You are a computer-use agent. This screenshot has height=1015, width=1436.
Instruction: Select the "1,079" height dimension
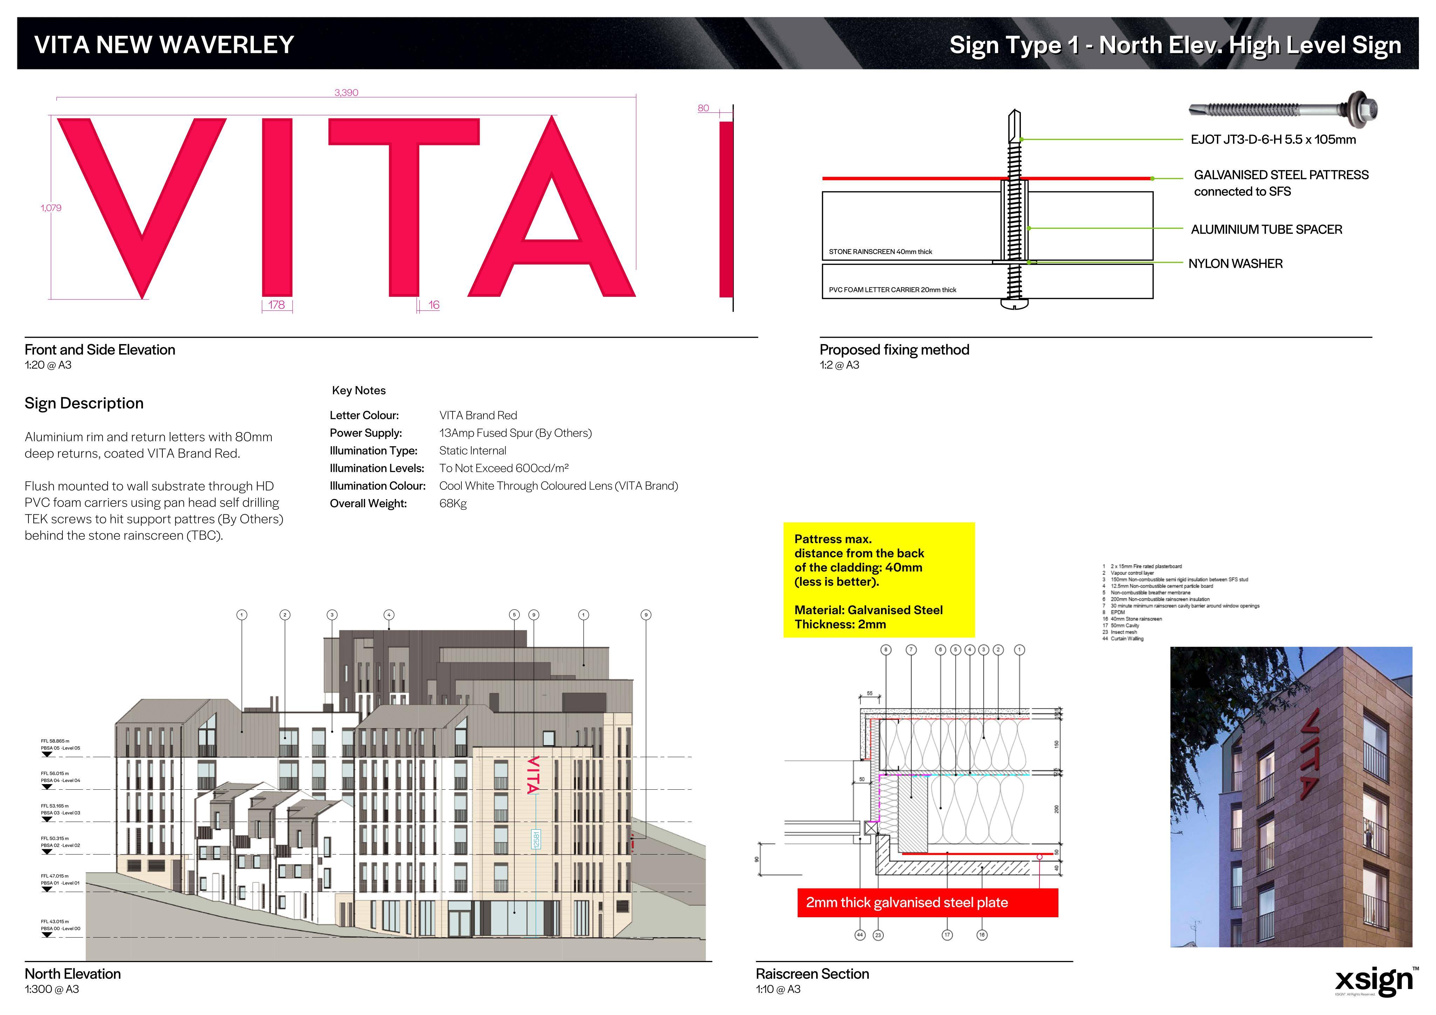(51, 207)
